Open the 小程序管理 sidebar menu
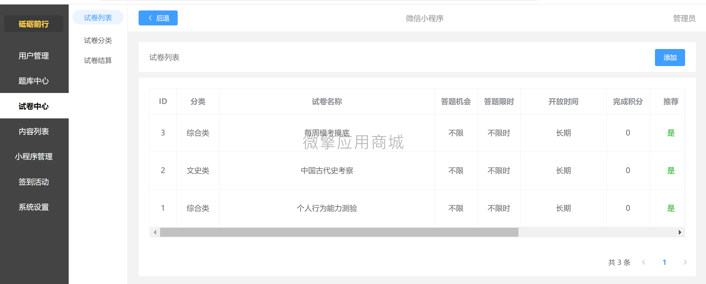 tap(34, 156)
